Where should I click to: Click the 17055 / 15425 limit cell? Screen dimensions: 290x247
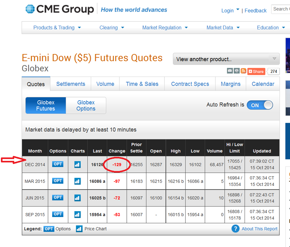pyautogui.click(x=235, y=164)
